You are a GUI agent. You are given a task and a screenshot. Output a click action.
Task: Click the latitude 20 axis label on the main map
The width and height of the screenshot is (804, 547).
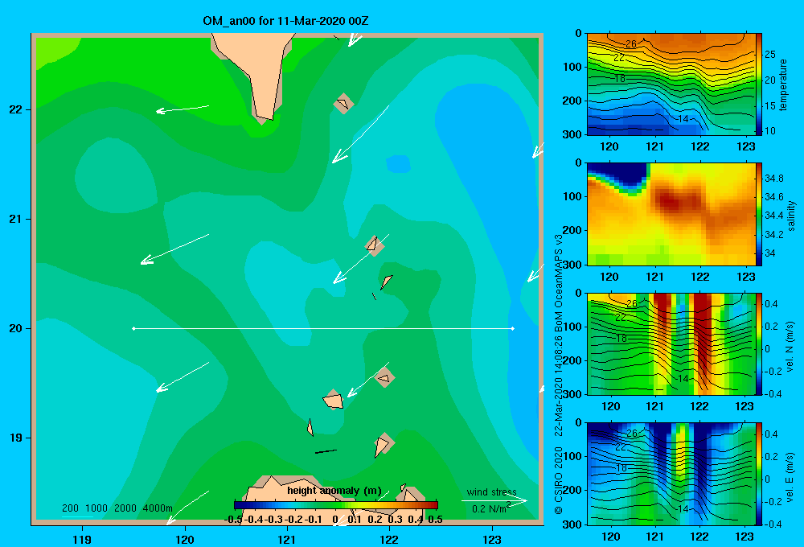[16, 328]
